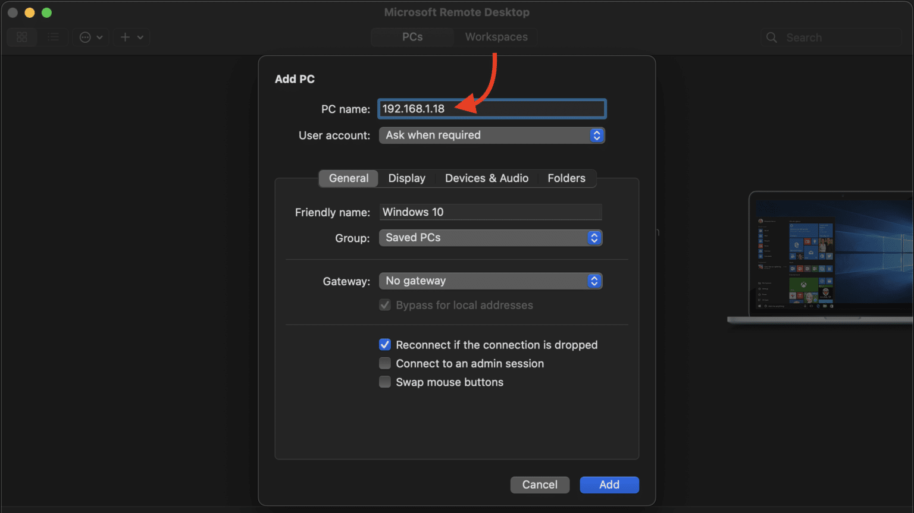Select the Devices & Audio tab
Image resolution: width=914 pixels, height=513 pixels.
tap(486, 178)
